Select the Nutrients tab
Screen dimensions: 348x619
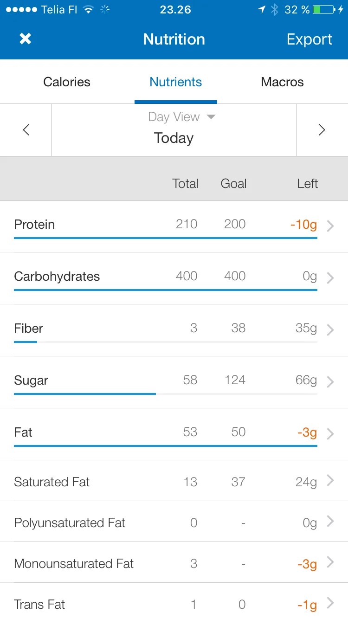pos(175,82)
